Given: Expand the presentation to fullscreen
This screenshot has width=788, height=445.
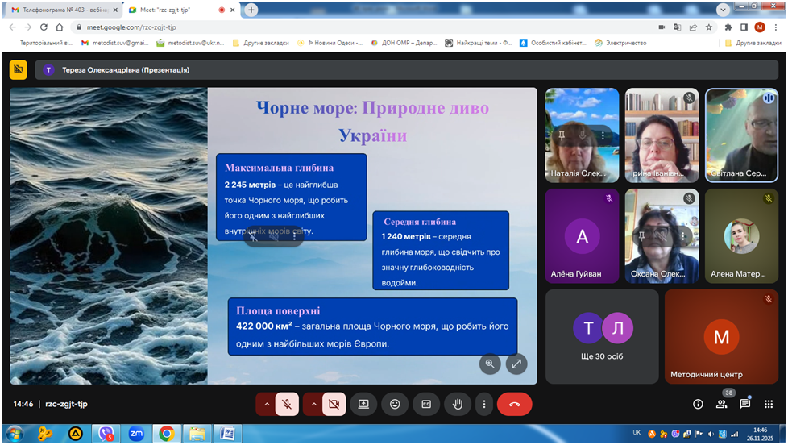Looking at the screenshot, I should tap(516, 364).
